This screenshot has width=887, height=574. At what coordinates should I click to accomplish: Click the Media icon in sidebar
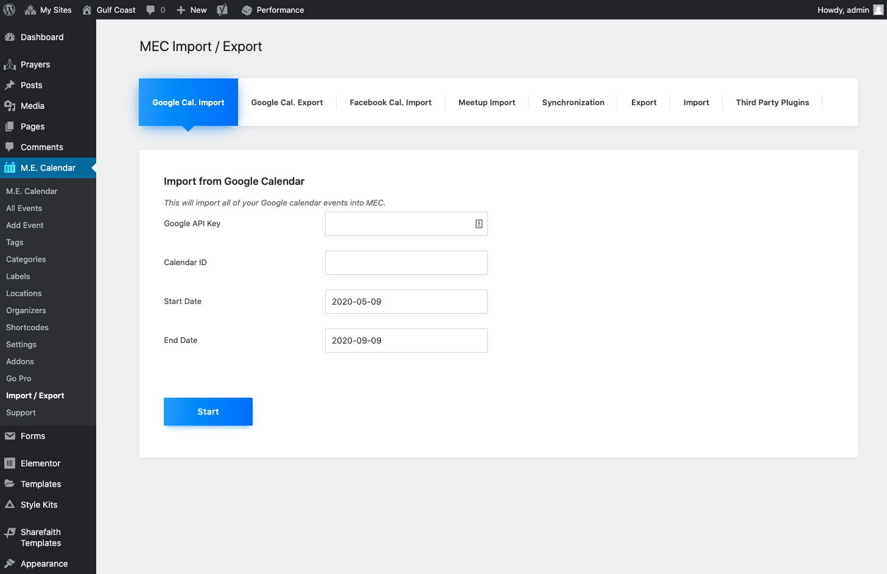(10, 106)
